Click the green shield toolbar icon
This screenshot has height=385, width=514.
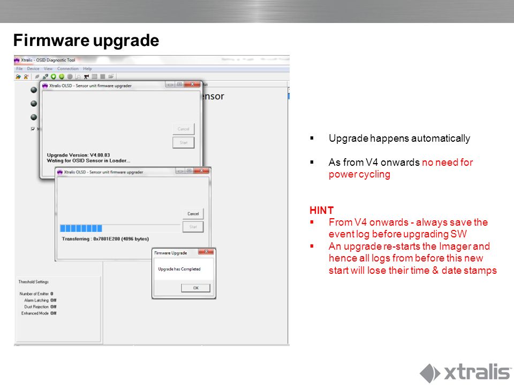coord(53,76)
